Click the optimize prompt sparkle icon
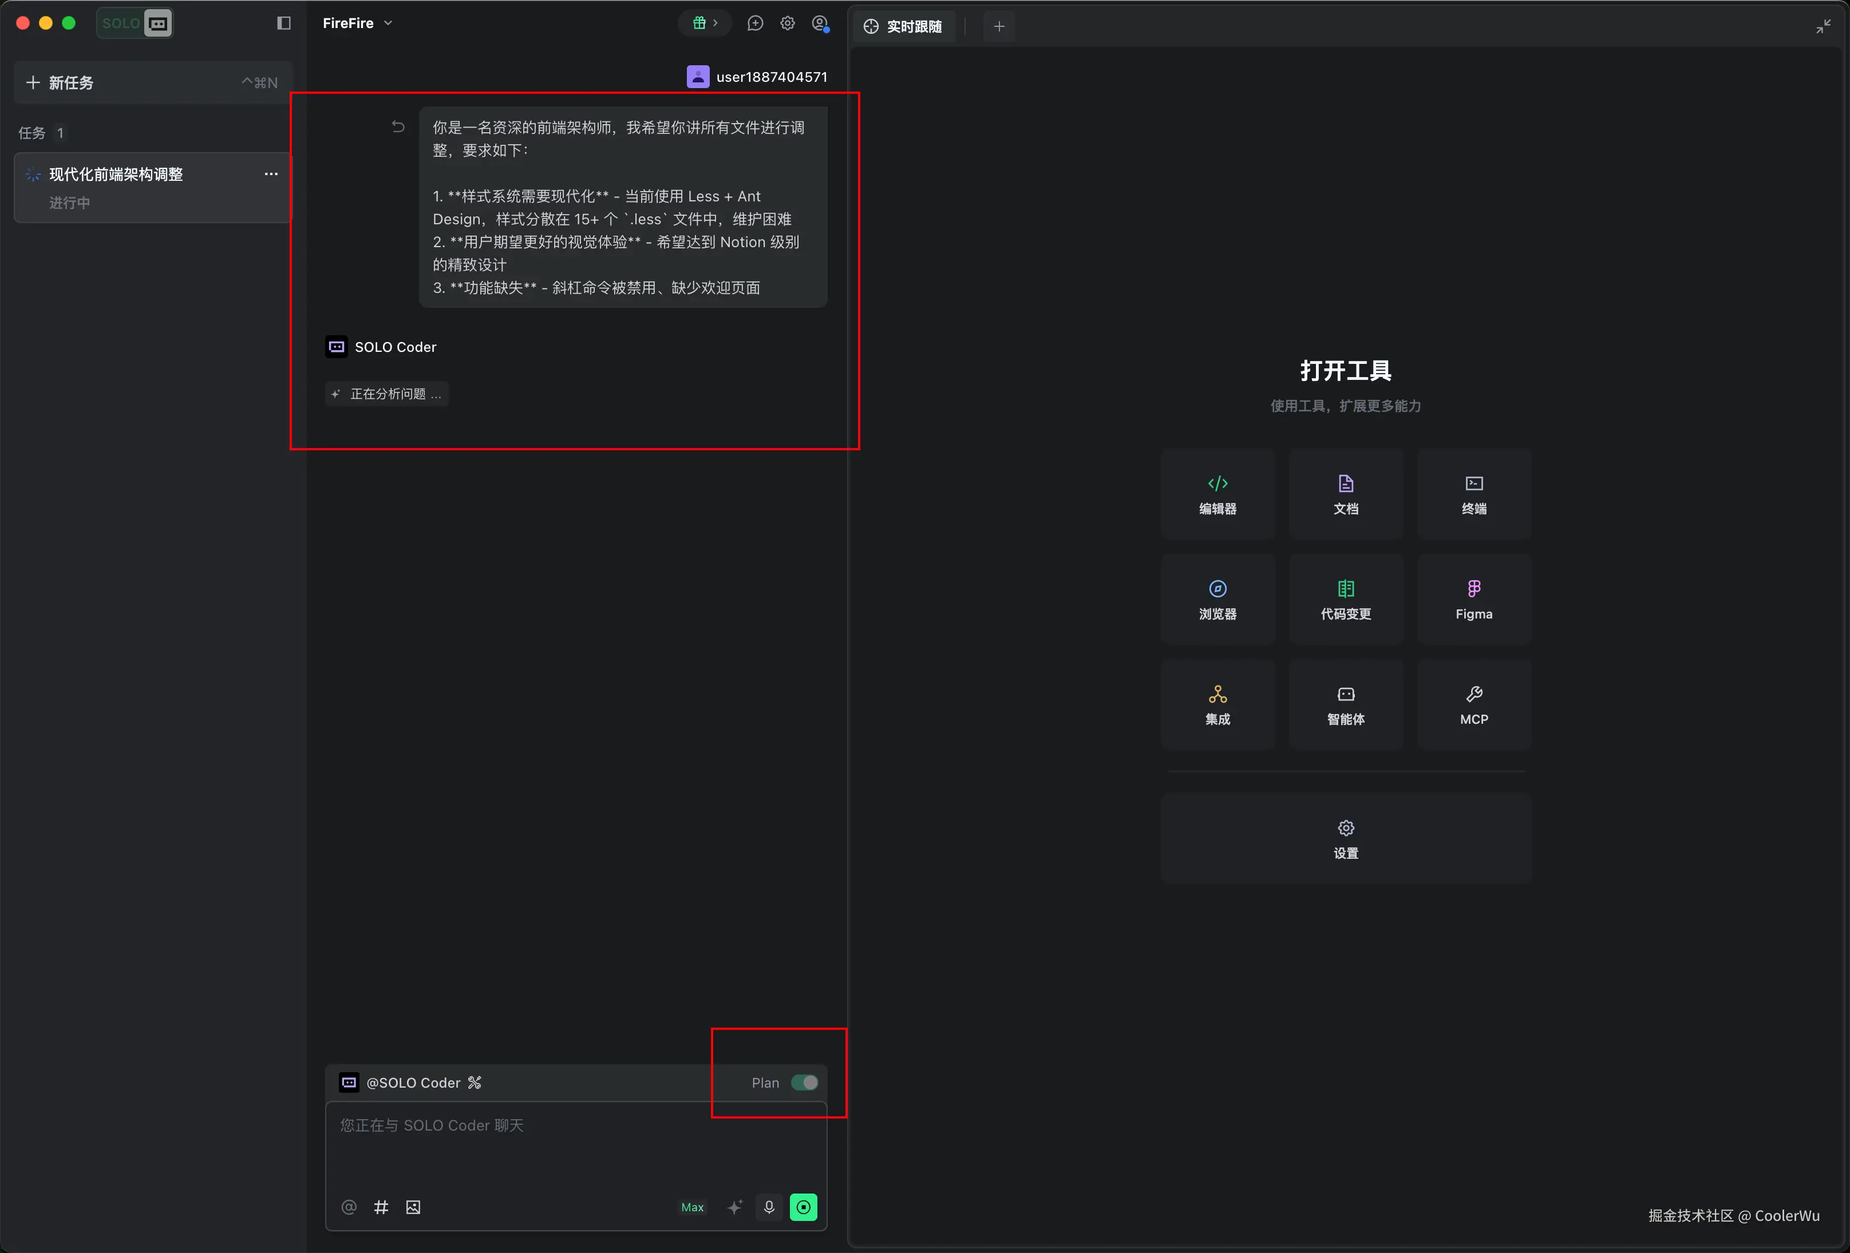The height and width of the screenshot is (1253, 1850). [735, 1207]
